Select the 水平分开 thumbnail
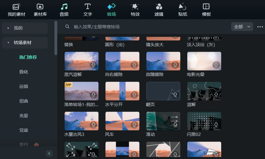Screen dimensions: 265x159 pyautogui.click(x=122, y=91)
